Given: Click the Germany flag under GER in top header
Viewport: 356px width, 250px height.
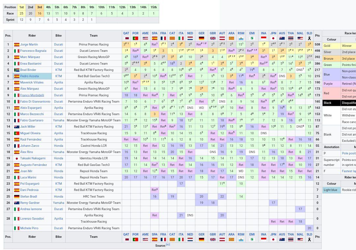Looking at the screenshot, I should pos(201,38).
